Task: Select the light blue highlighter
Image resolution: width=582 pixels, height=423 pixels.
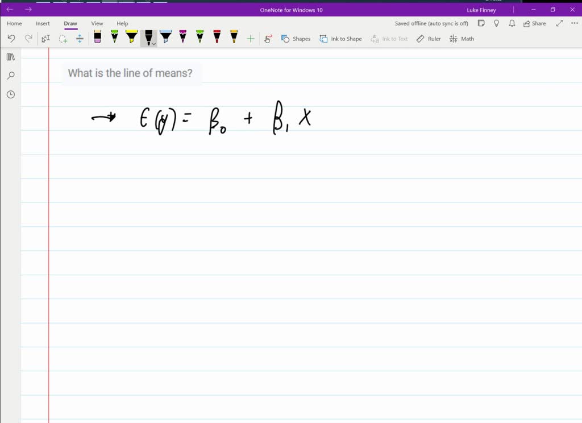Action: pyautogui.click(x=165, y=37)
